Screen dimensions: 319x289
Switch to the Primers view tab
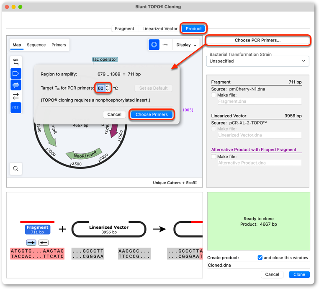(59, 45)
